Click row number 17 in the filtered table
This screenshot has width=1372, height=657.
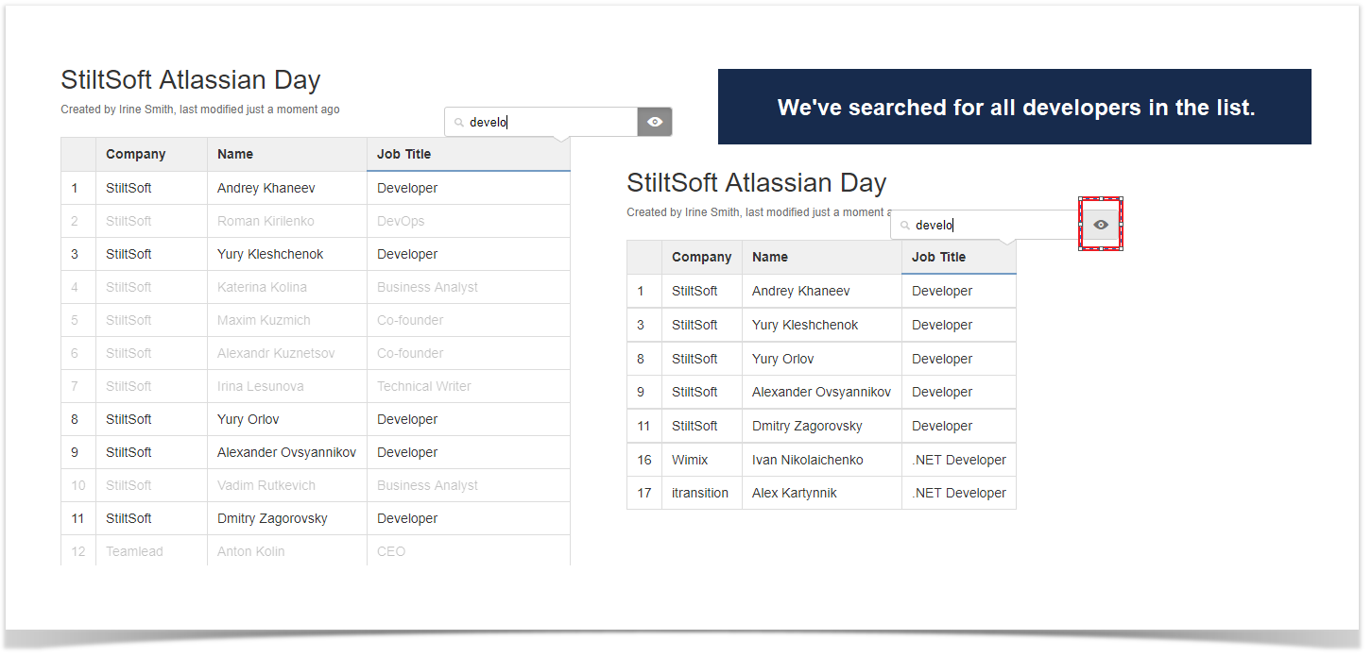644,493
